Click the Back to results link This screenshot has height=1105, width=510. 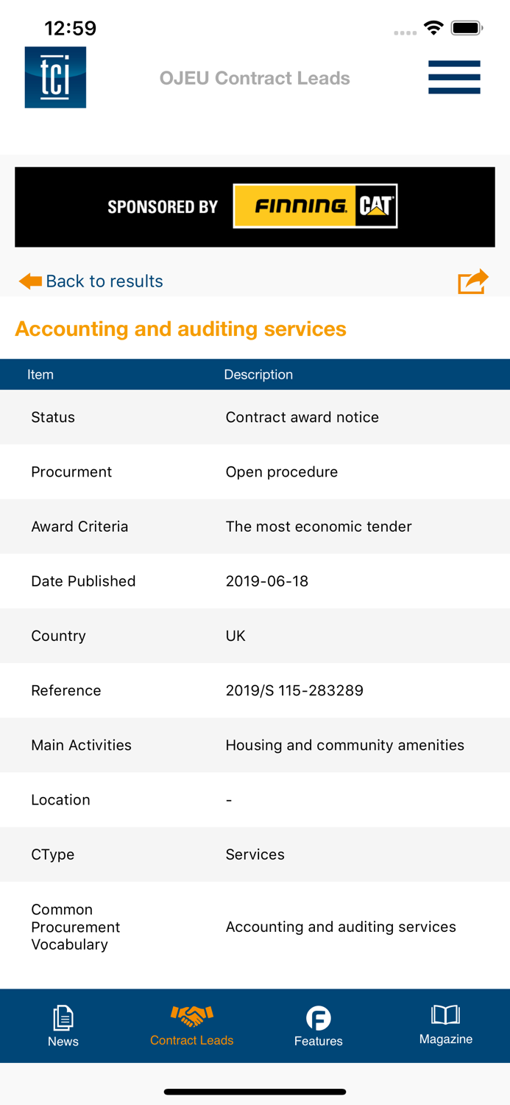(x=104, y=281)
